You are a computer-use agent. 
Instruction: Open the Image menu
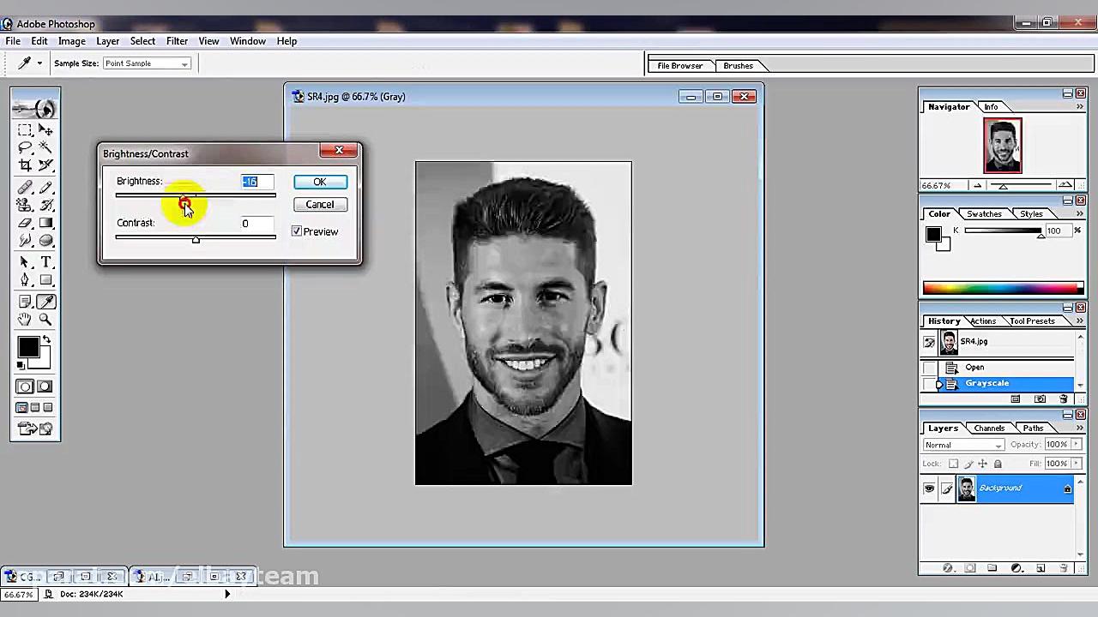[x=71, y=41]
